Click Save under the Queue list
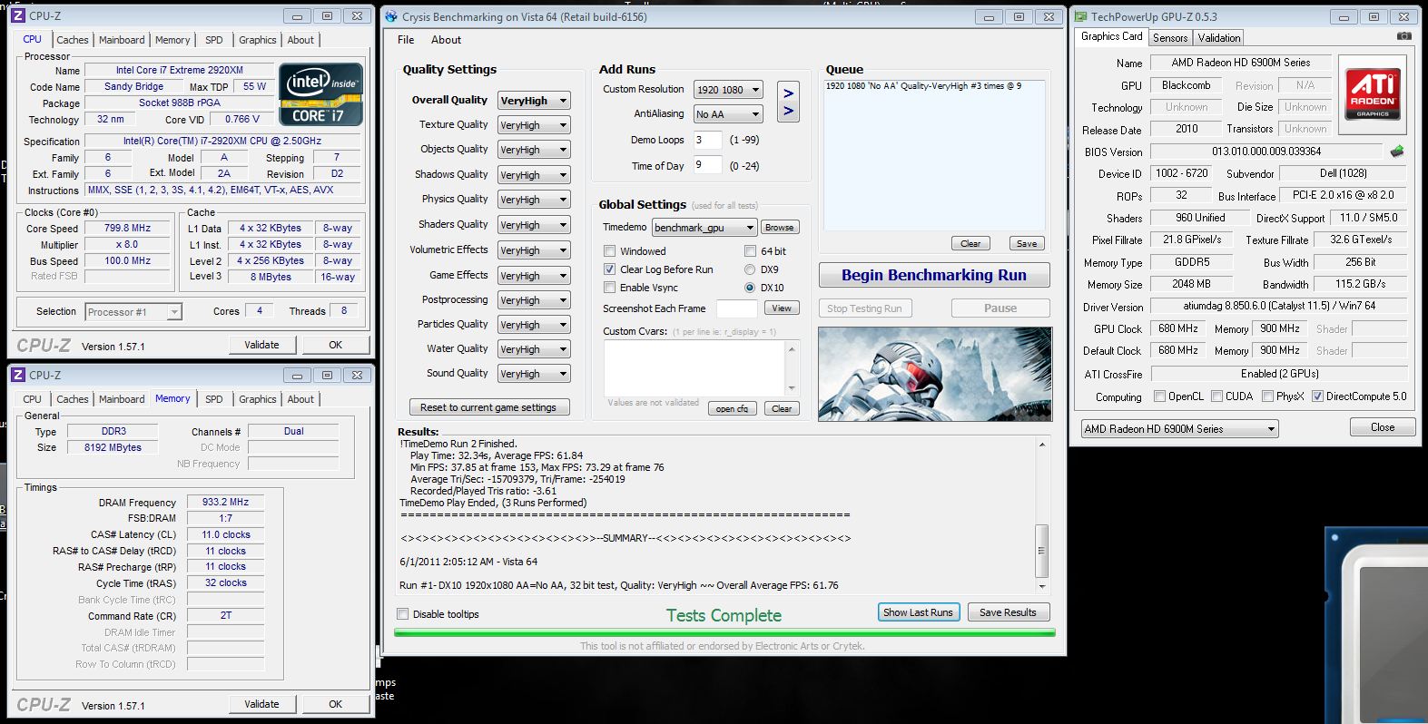 [1027, 243]
